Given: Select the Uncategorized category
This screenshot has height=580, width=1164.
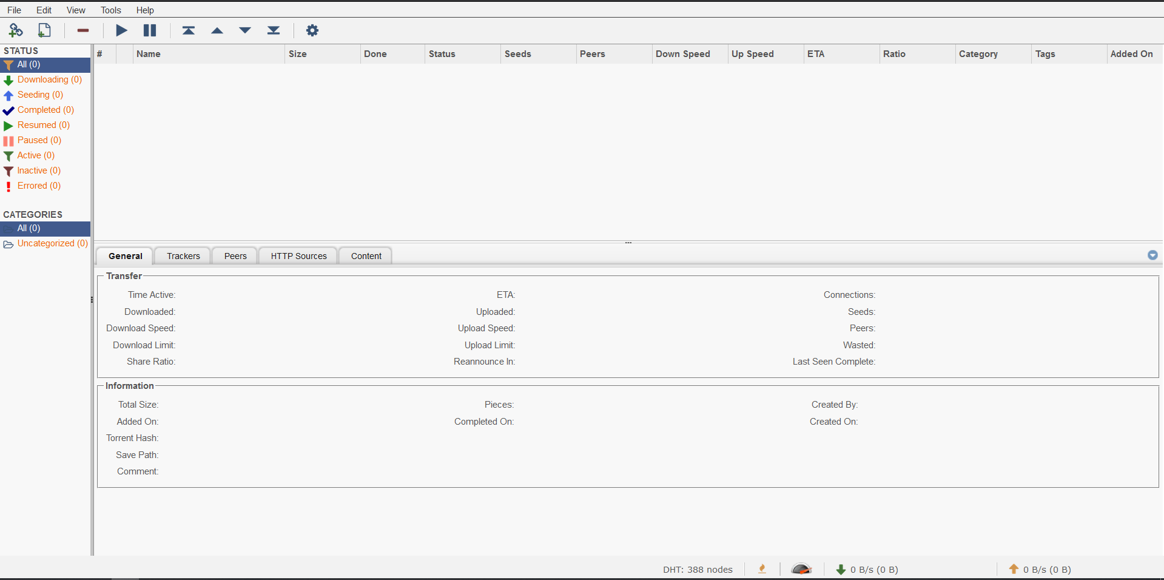Looking at the screenshot, I should 53,243.
